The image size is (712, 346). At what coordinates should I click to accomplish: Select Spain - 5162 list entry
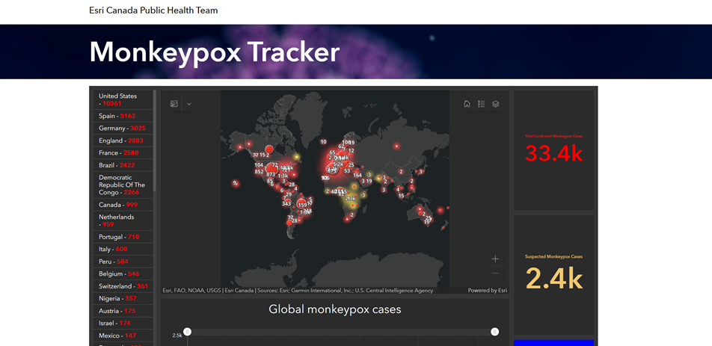point(123,116)
